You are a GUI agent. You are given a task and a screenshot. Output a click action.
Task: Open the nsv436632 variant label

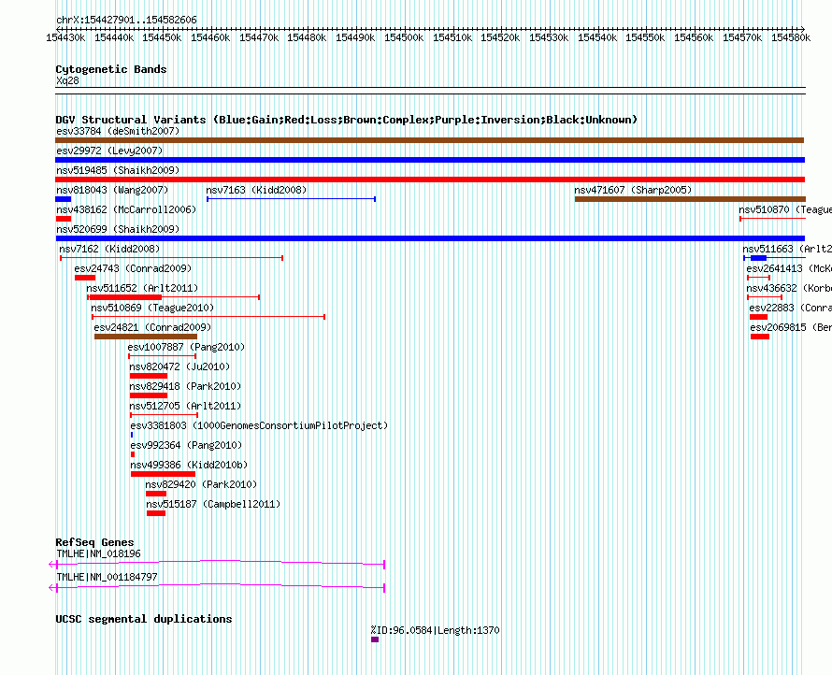pos(788,288)
